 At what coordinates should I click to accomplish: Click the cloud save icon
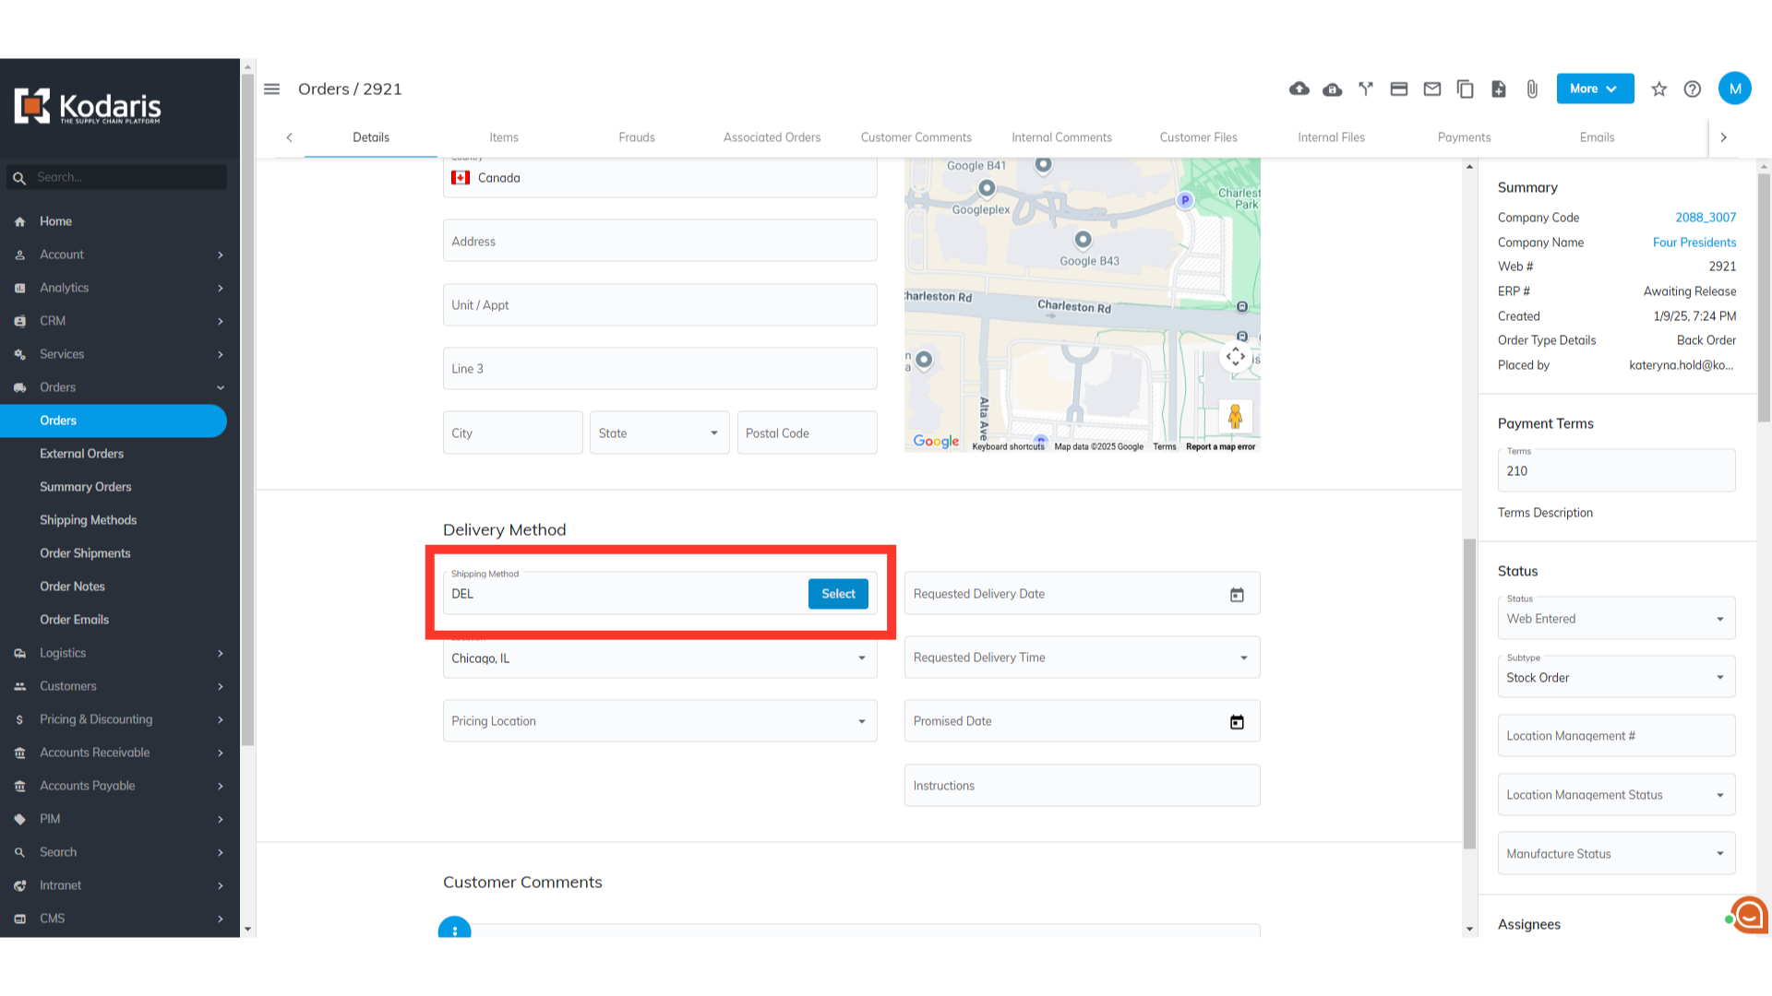1333,89
